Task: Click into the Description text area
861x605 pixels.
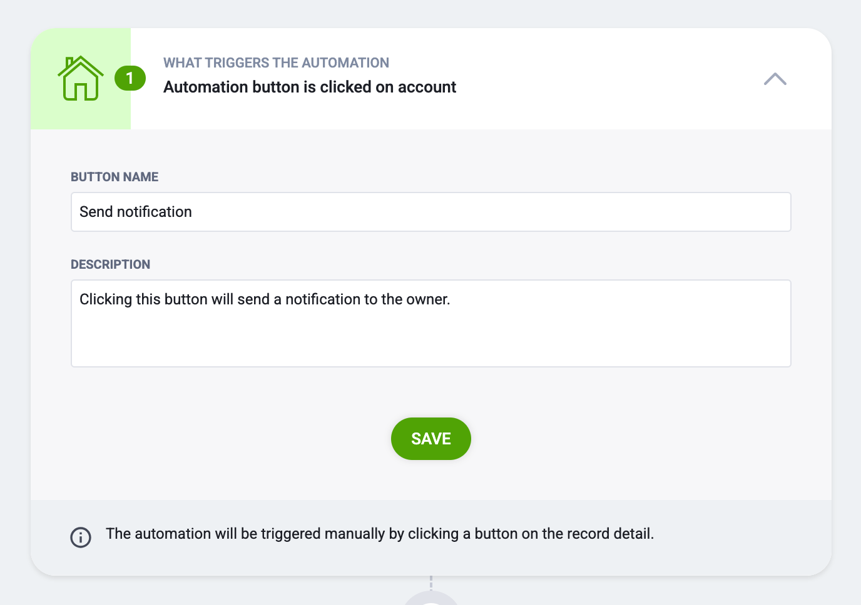Action: [x=431, y=323]
